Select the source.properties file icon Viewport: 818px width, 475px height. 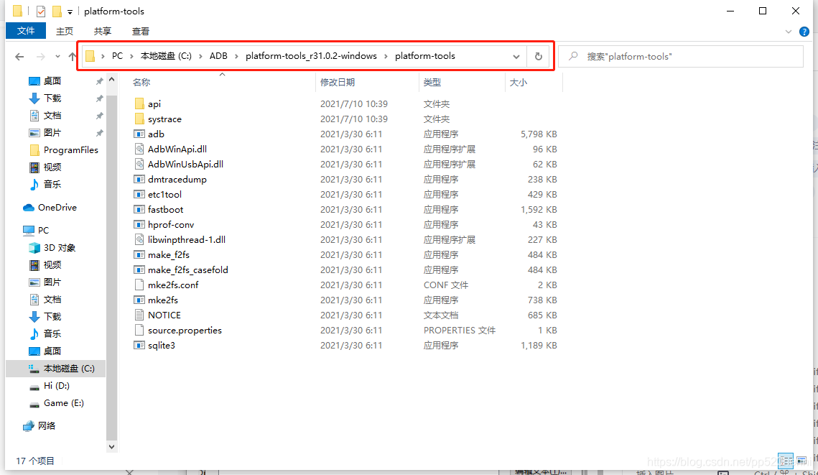tap(139, 331)
